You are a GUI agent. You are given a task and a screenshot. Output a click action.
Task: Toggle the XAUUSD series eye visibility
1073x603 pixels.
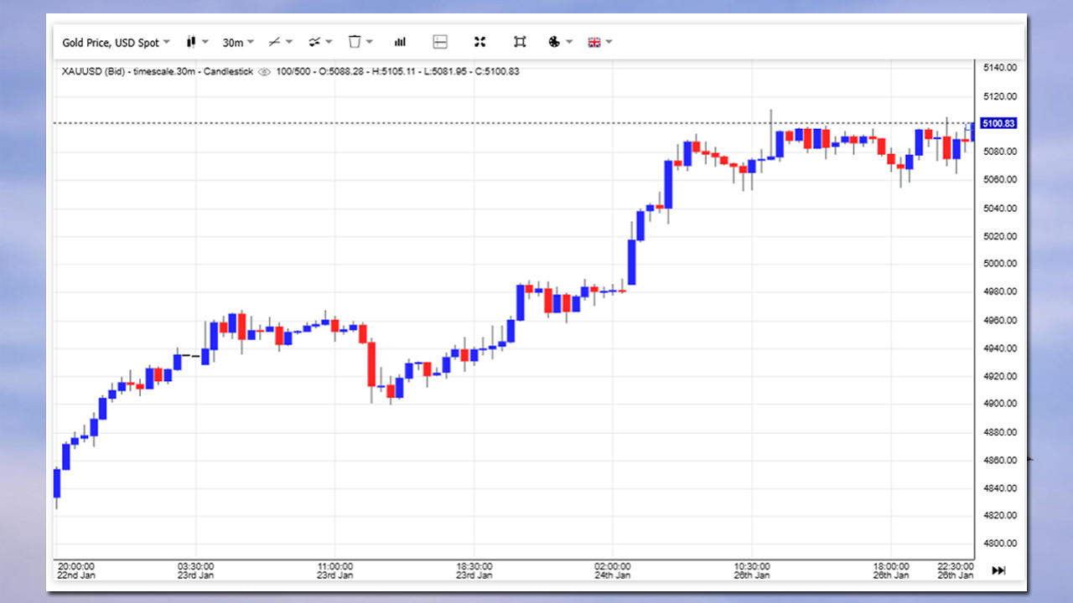click(264, 72)
